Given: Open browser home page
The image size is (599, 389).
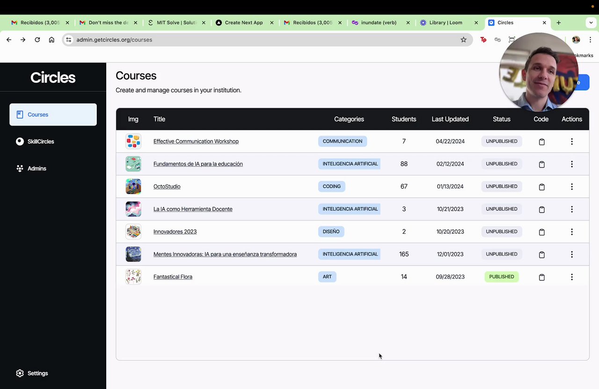Looking at the screenshot, I should point(51,40).
